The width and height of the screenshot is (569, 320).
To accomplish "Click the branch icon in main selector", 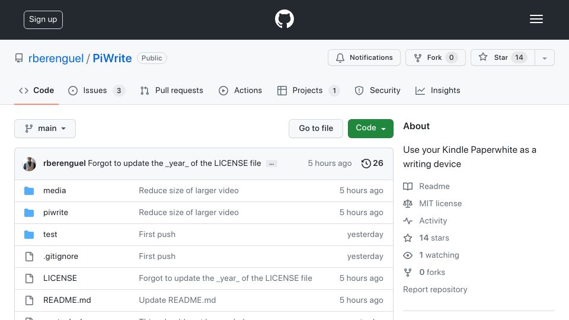I will pyautogui.click(x=28, y=129).
